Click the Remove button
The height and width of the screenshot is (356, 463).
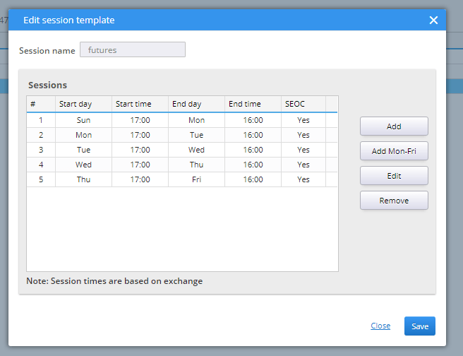click(x=394, y=201)
